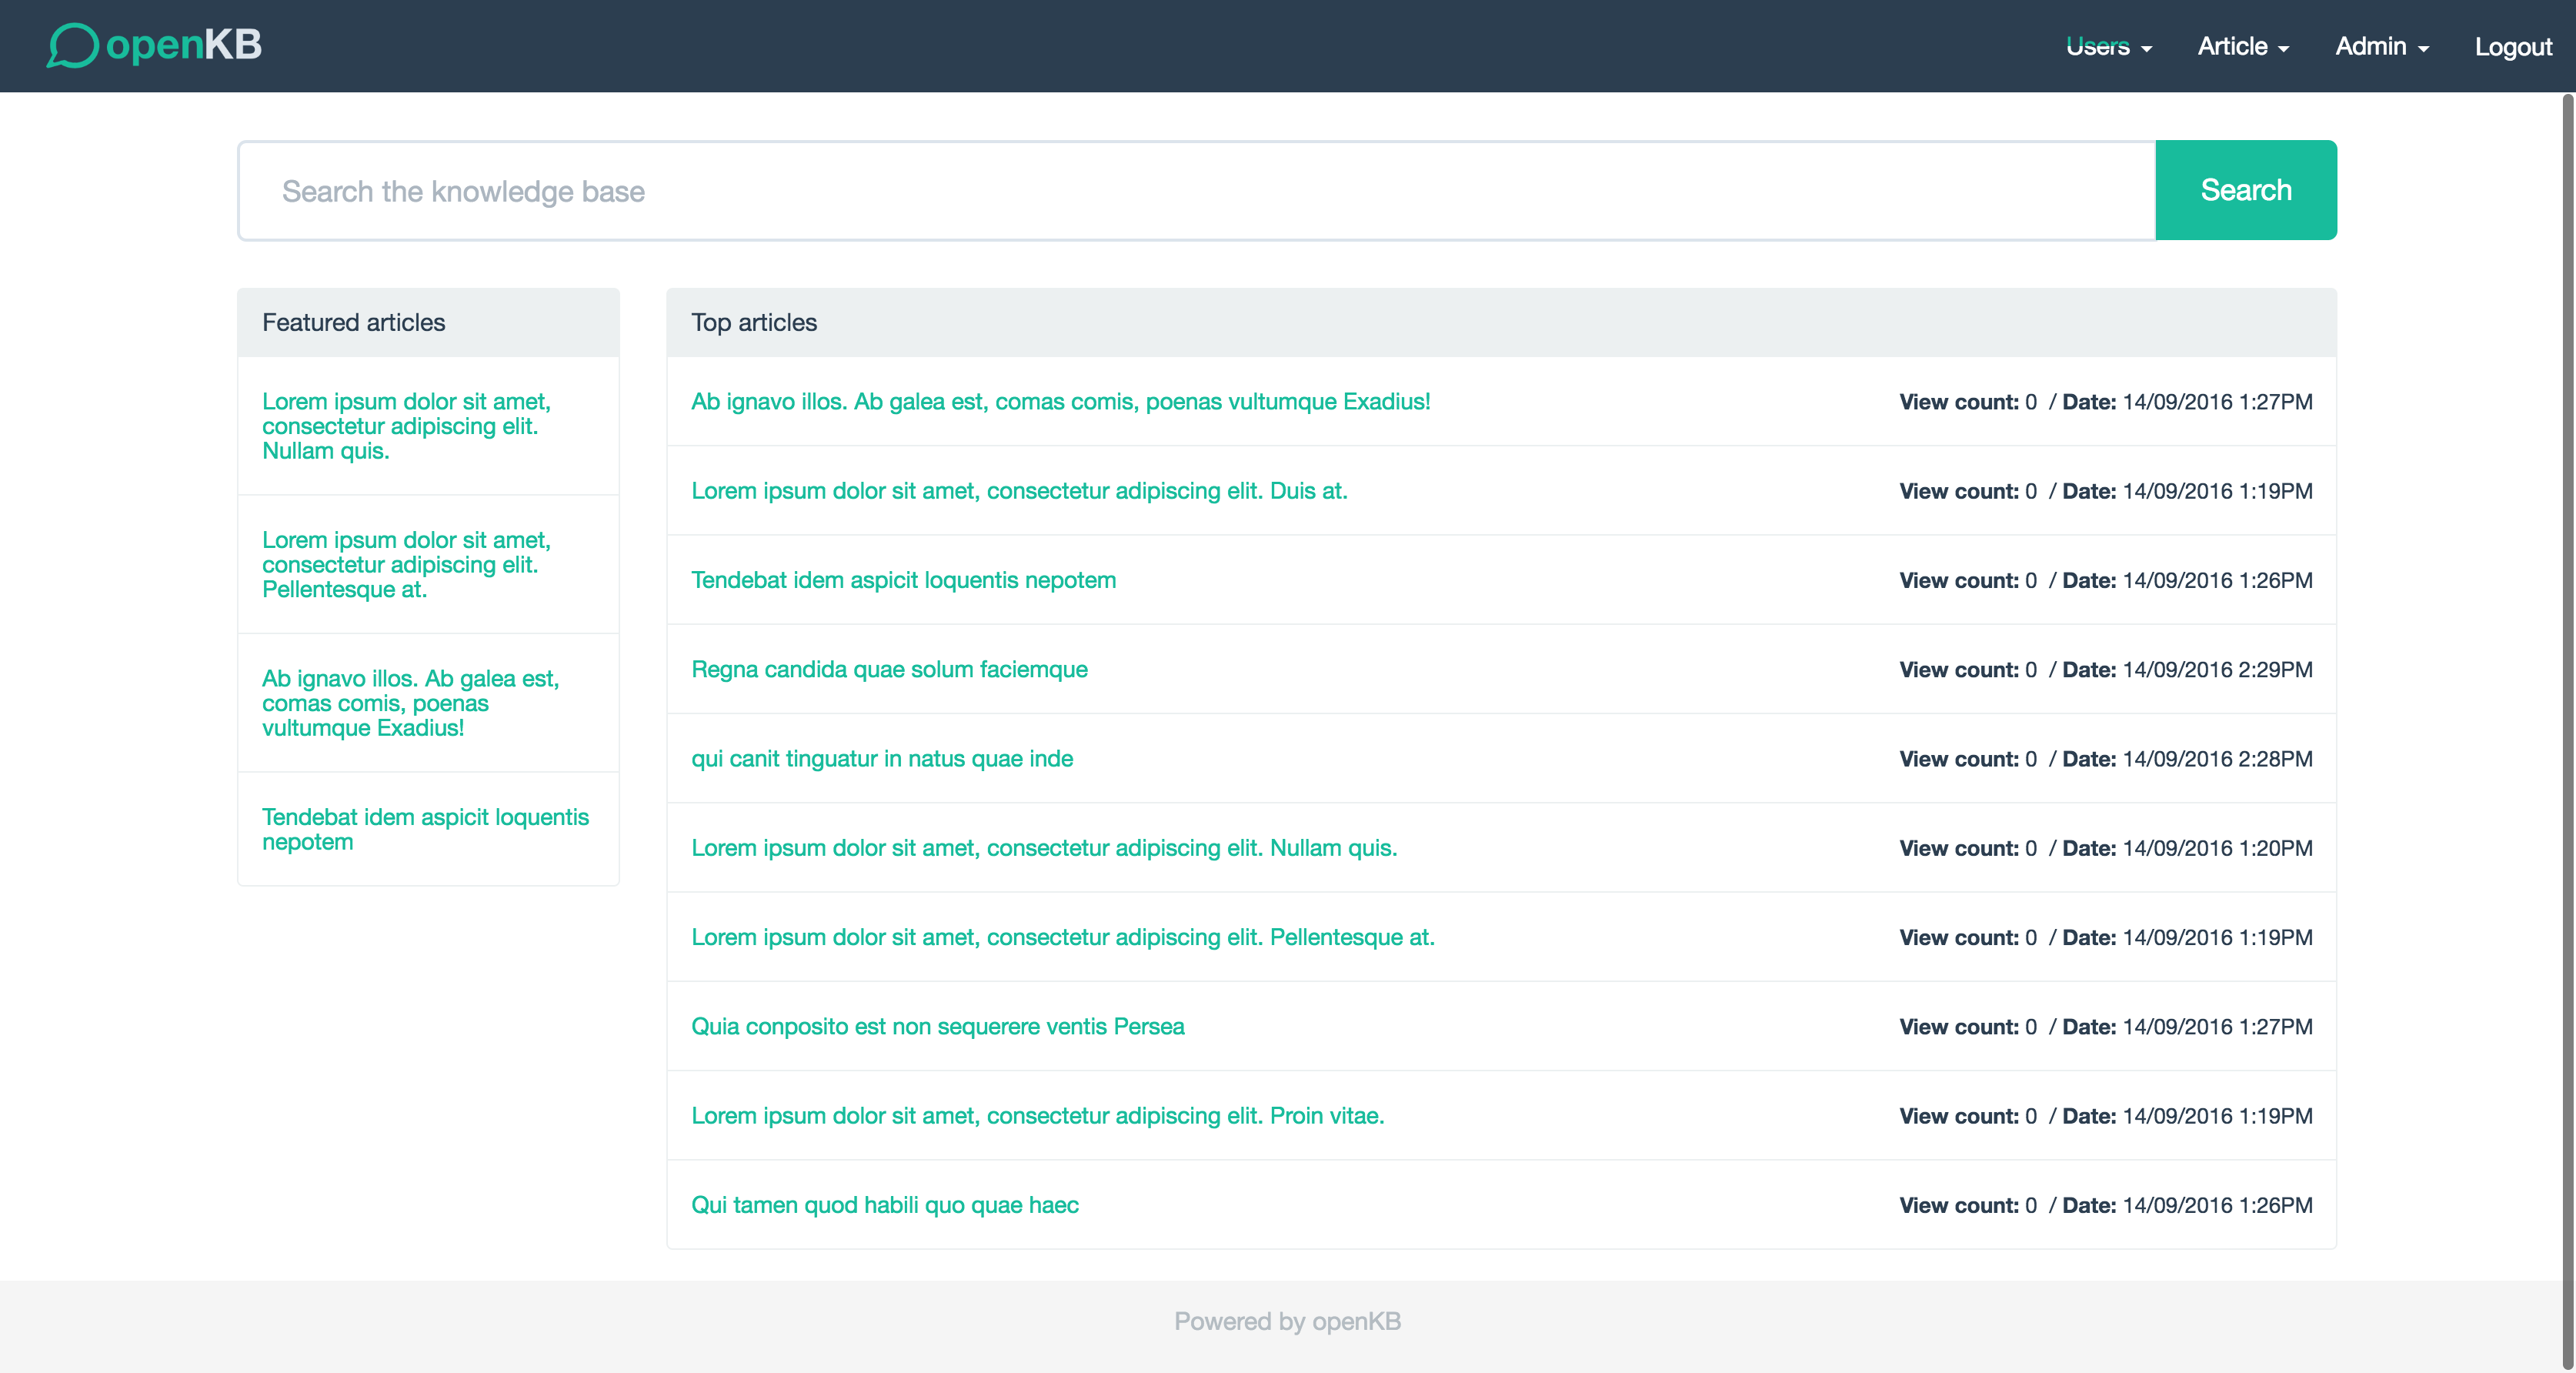Open top article ending in Duis at
The width and height of the screenshot is (2576, 1373).
point(1019,491)
